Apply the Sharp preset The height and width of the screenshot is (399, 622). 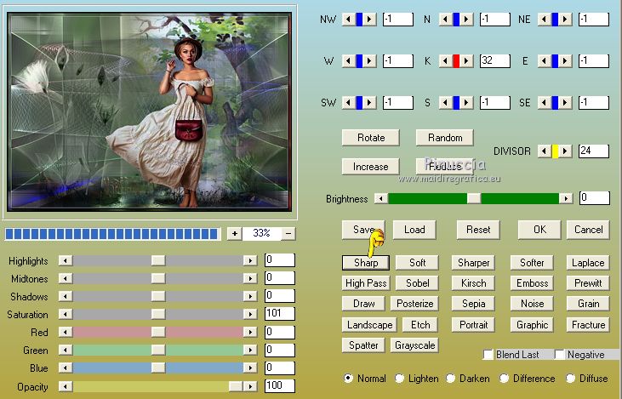[366, 263]
